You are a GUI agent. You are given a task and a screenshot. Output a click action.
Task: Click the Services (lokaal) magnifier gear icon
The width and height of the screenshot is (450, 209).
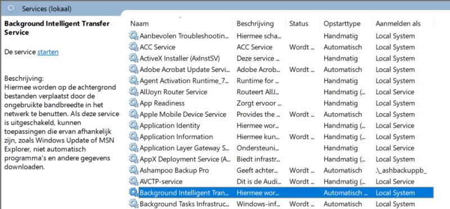click(x=12, y=9)
